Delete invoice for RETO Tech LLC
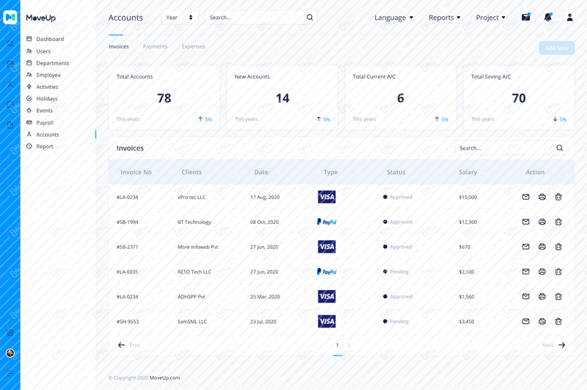 coord(558,272)
